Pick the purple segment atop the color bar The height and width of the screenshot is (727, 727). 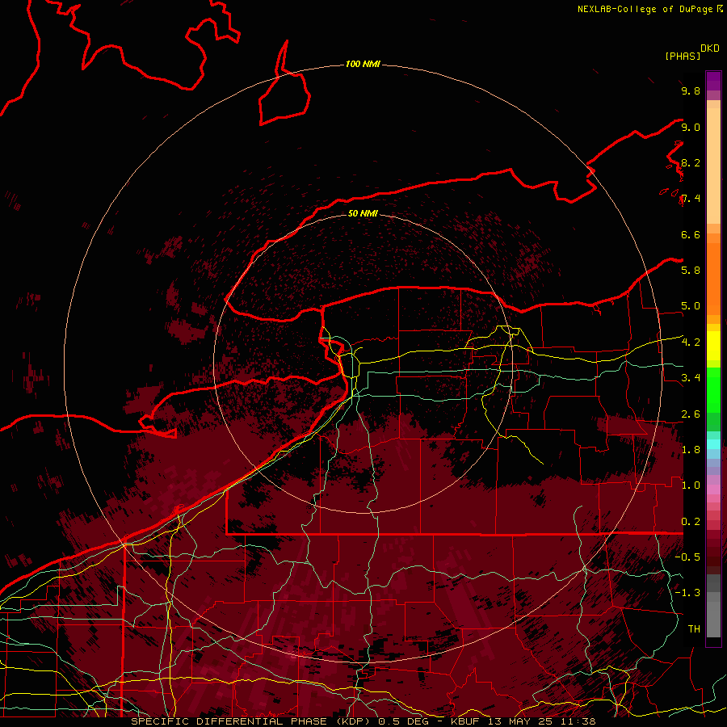coord(713,81)
